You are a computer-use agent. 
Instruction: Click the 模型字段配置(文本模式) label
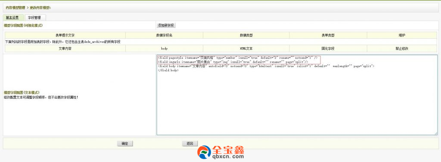coord(22,92)
